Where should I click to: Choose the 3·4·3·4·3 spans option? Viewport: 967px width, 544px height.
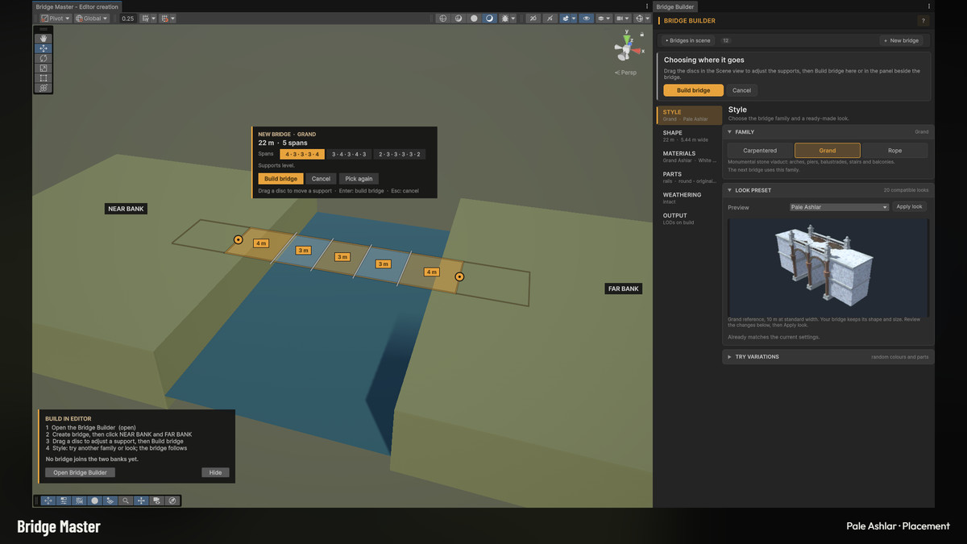click(x=349, y=154)
